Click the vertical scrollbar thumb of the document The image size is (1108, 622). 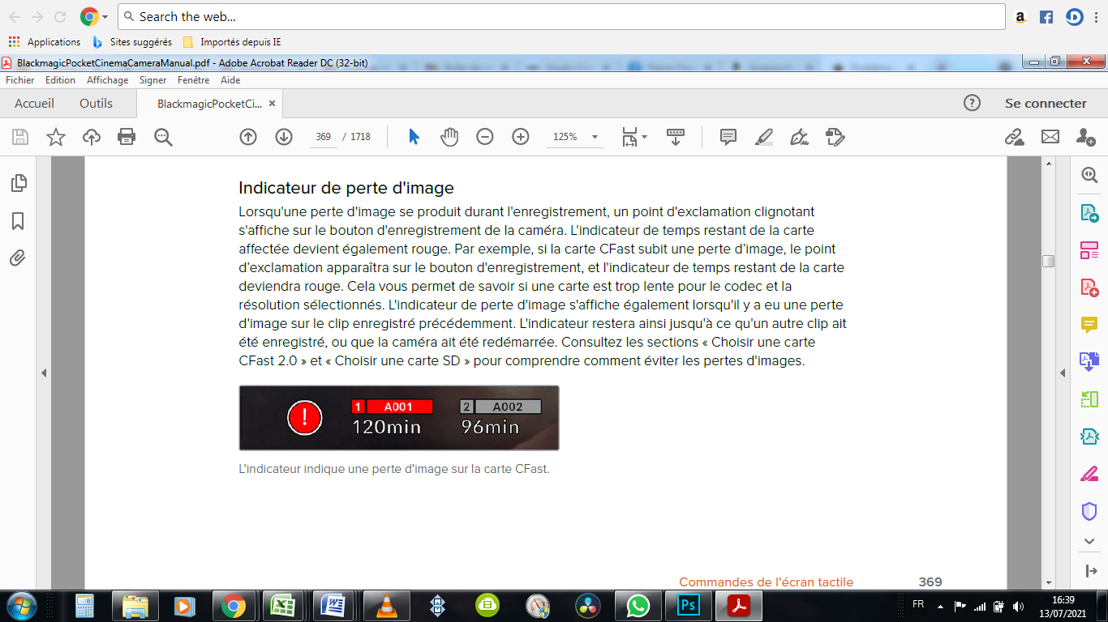(x=1049, y=261)
